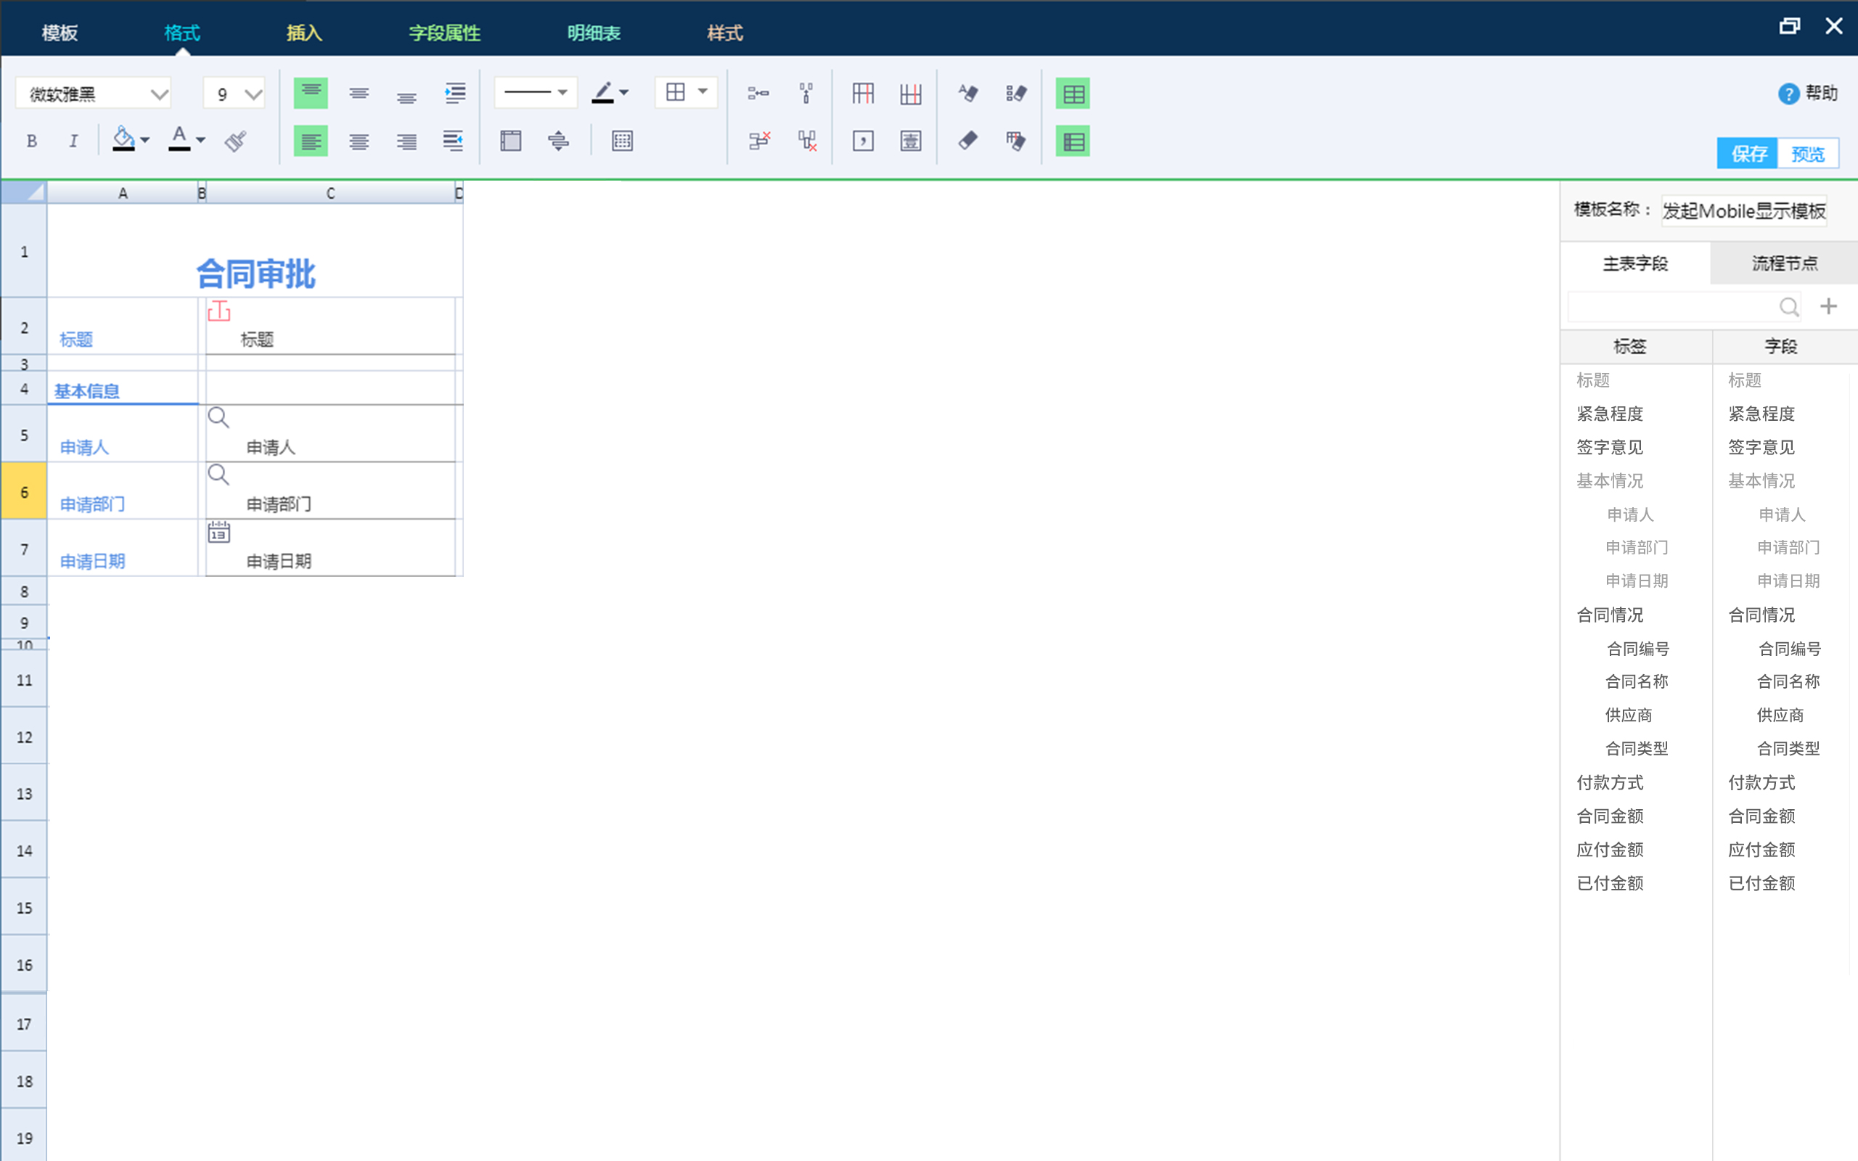Image resolution: width=1858 pixels, height=1161 pixels.
Task: Click the 预览 button
Action: [1807, 154]
